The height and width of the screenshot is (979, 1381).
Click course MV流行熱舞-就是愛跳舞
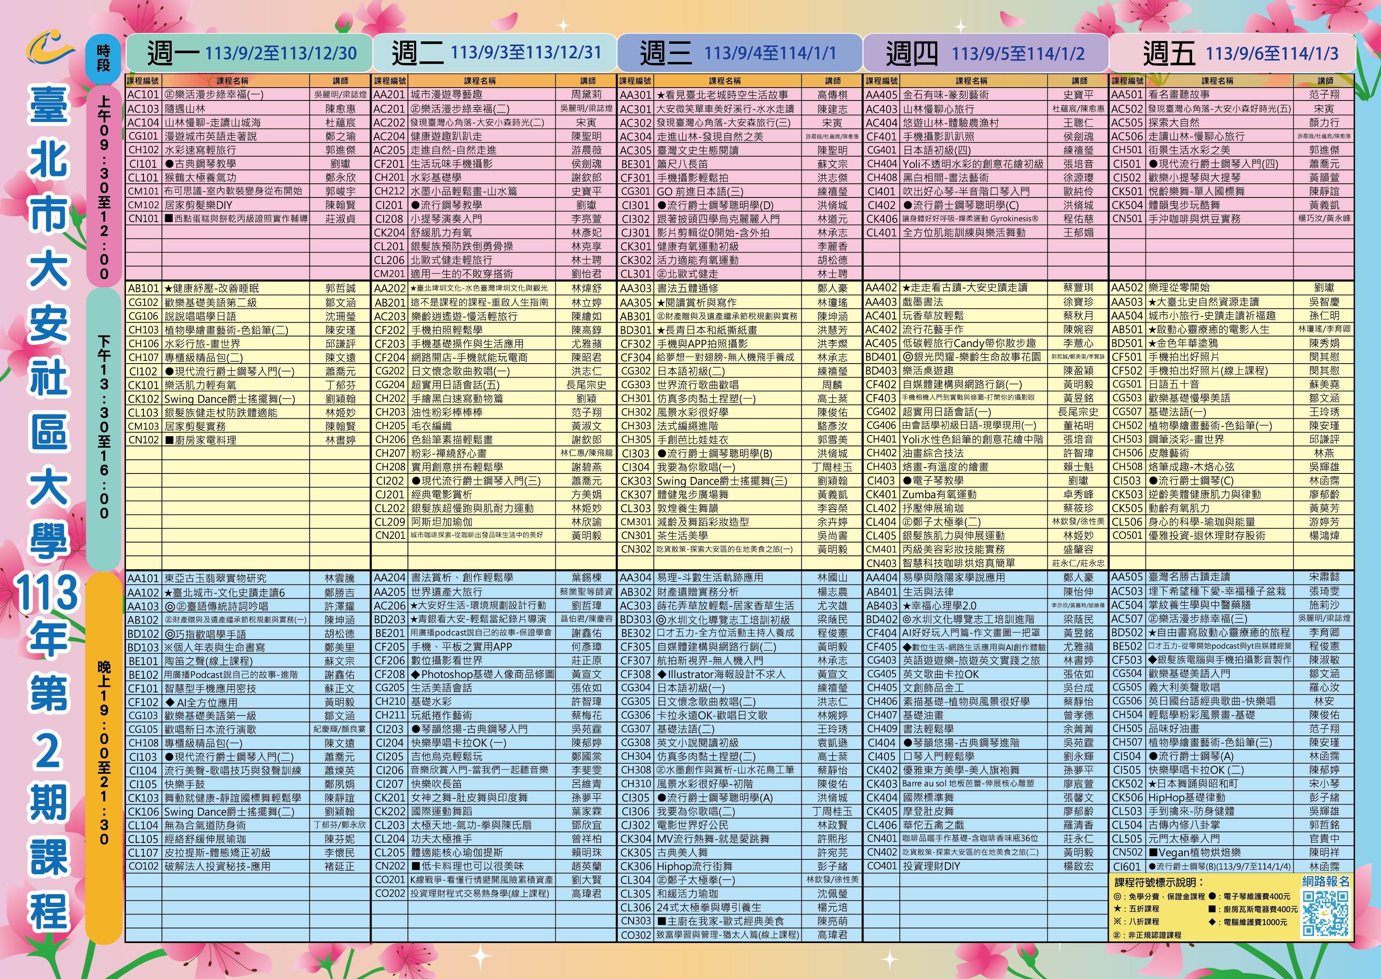pyautogui.click(x=713, y=839)
